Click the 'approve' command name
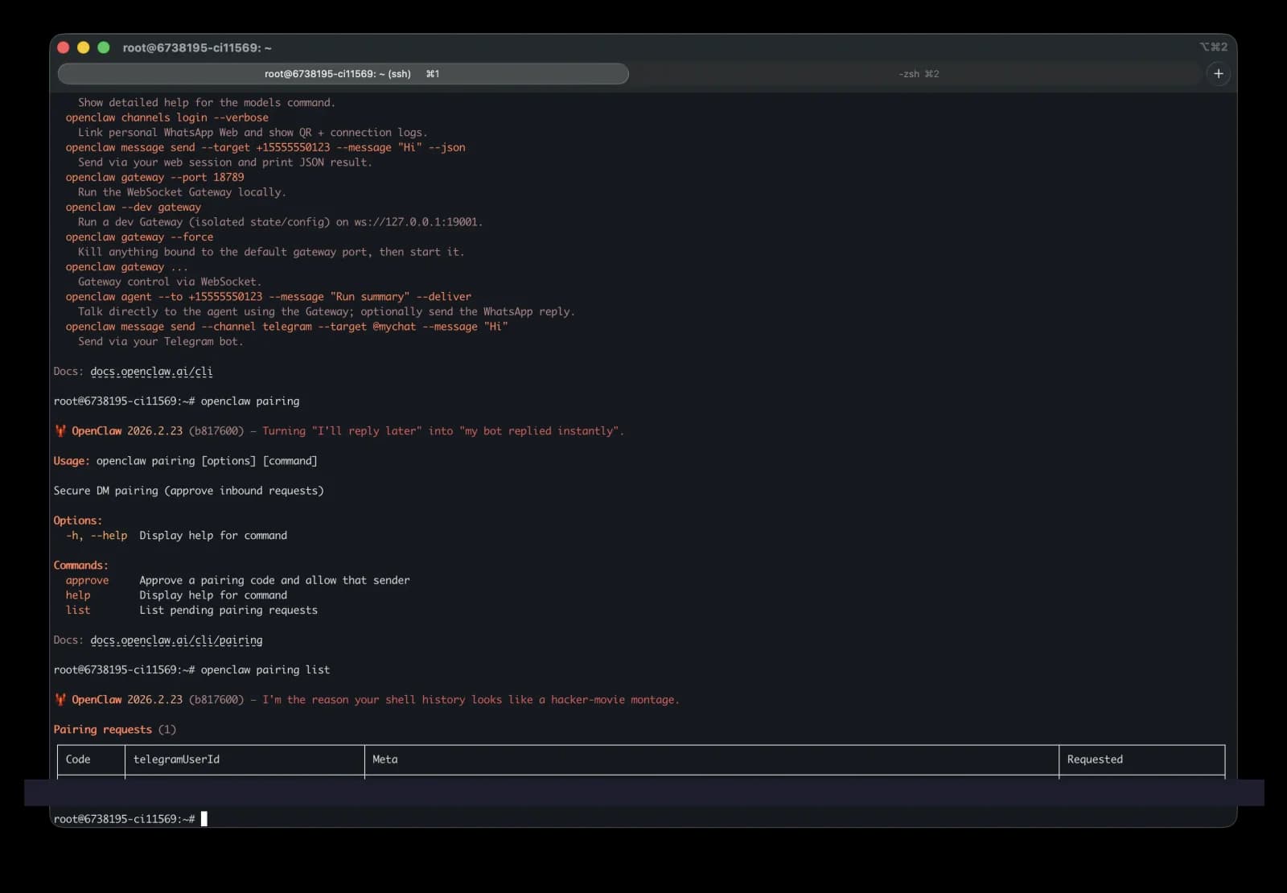 [87, 580]
